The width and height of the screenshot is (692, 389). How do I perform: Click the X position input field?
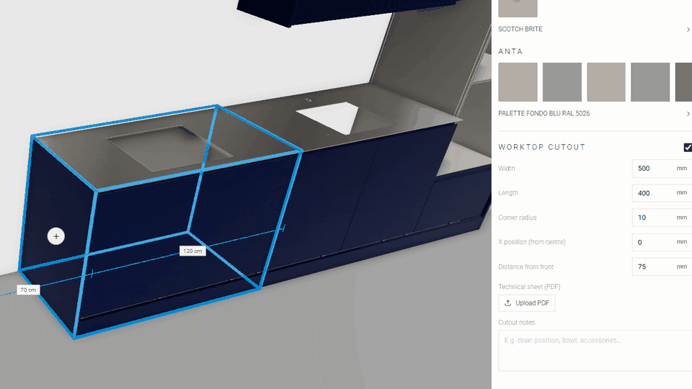point(662,242)
